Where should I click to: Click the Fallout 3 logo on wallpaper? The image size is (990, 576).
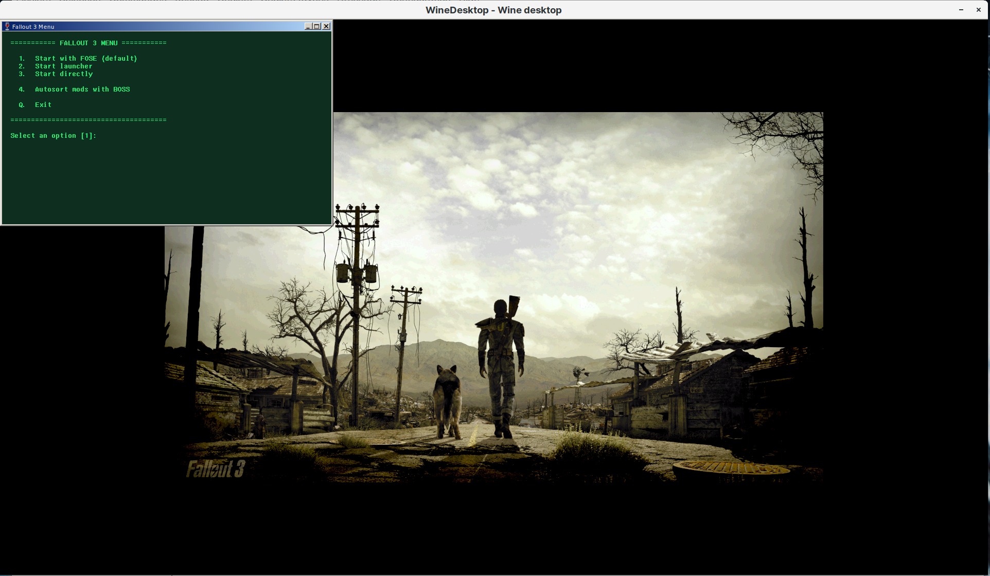(215, 469)
